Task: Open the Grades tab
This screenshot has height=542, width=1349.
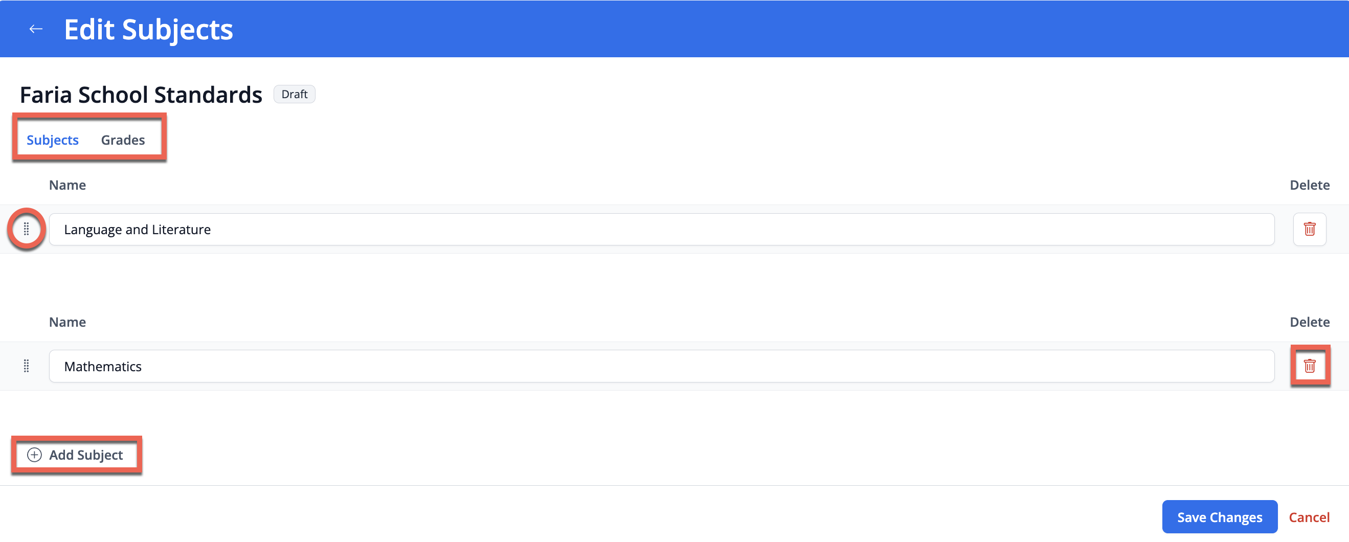Action: point(123,140)
